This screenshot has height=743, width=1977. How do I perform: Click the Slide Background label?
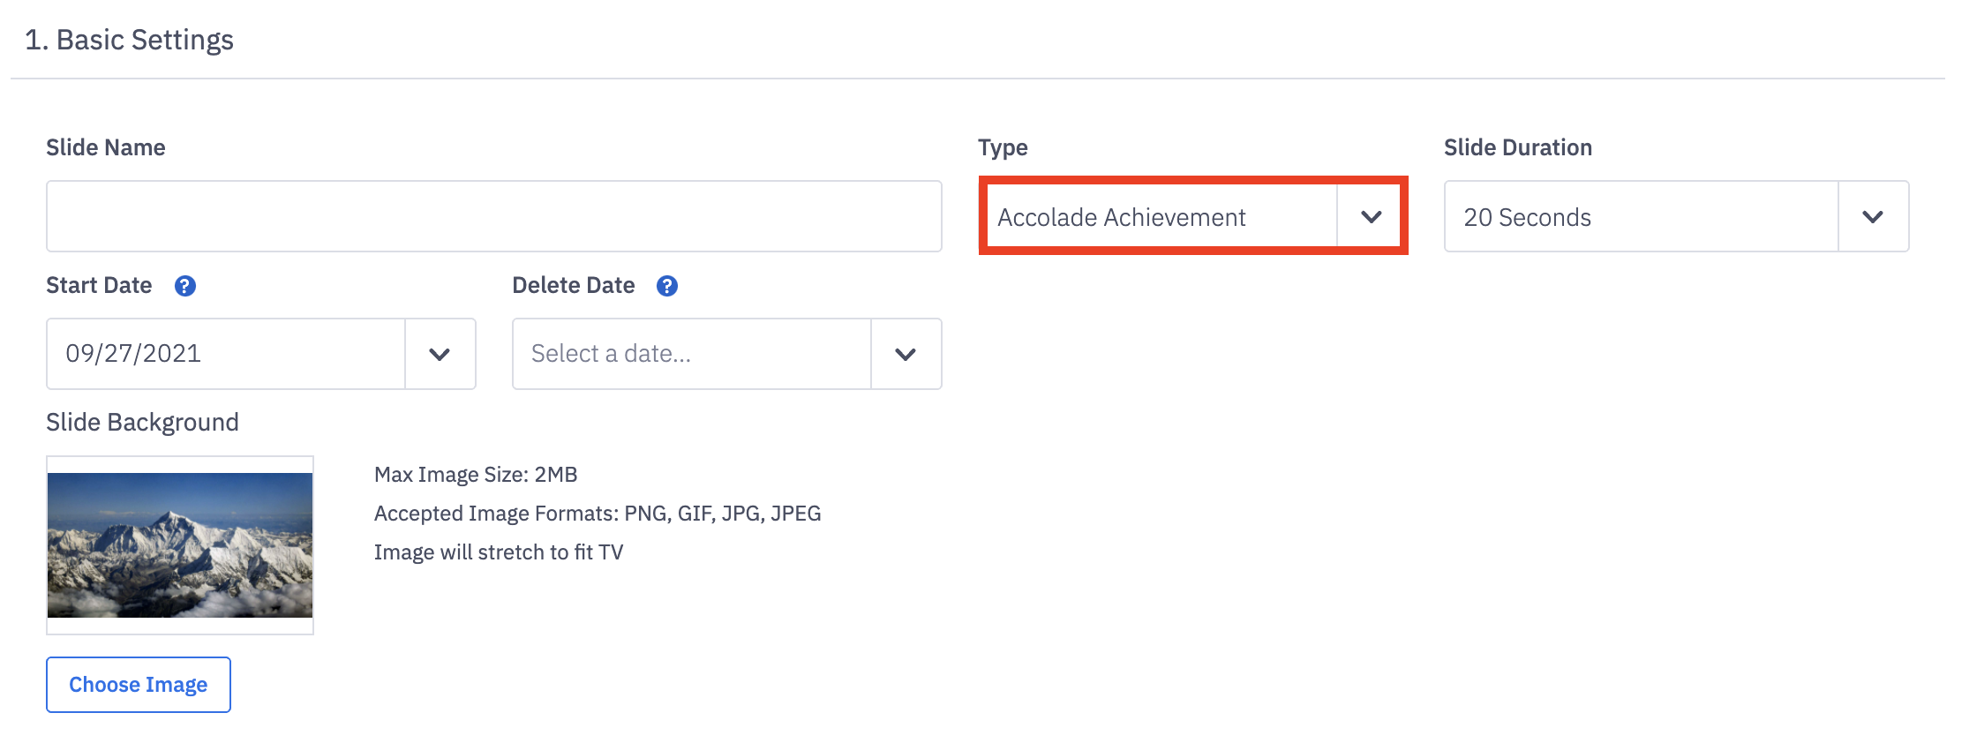[x=142, y=422]
